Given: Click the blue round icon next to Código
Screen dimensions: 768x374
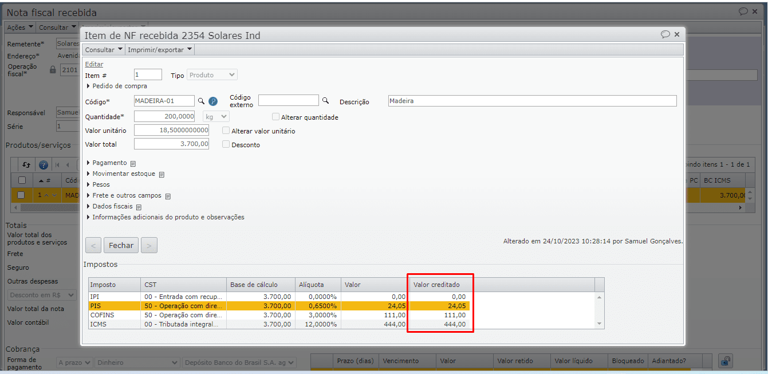Looking at the screenshot, I should point(213,101).
